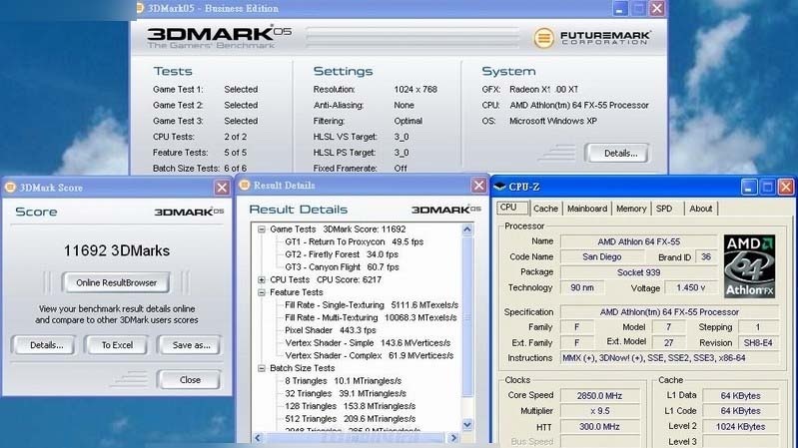798x448 pixels.
Task: Click the horizontal scroll right arrow
Action: coord(453,437)
